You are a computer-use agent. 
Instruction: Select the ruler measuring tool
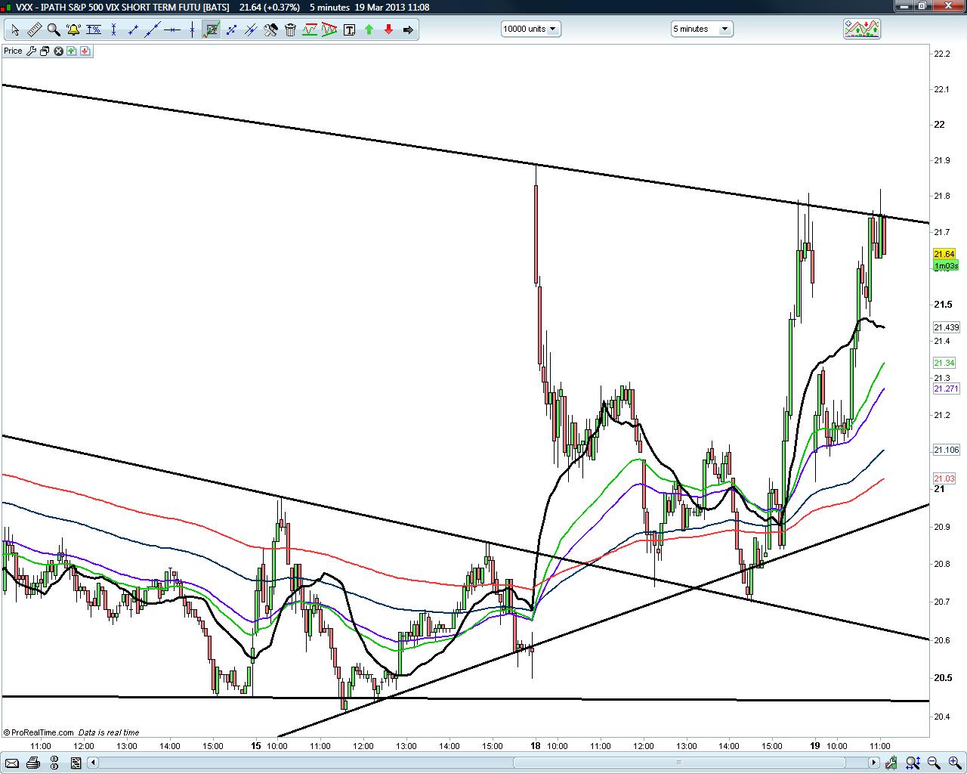tap(34, 30)
